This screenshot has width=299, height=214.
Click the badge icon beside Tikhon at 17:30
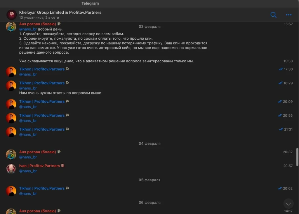pos(67,69)
